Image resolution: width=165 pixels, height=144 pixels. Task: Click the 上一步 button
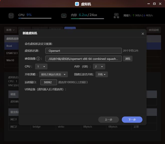point(108,120)
